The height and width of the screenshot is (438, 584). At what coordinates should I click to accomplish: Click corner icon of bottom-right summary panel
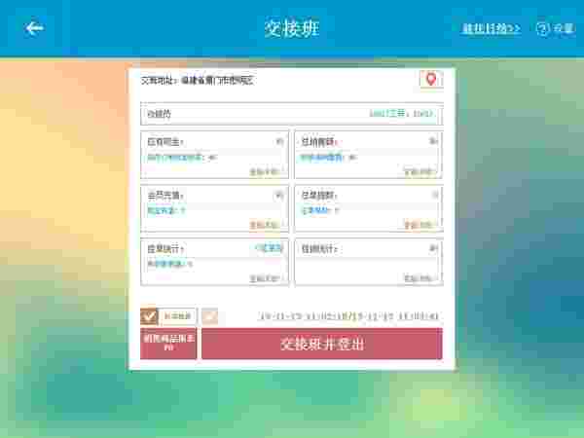(x=433, y=248)
